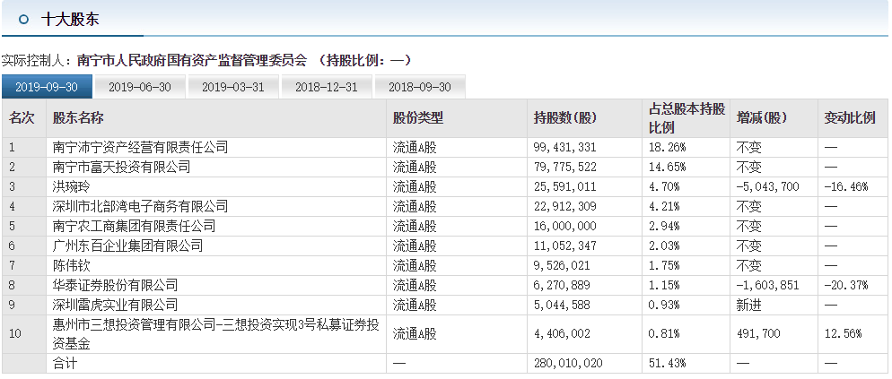
Task: Select shareholder 惠州市三想投资管理有限公司 fund
Action: (x=215, y=333)
